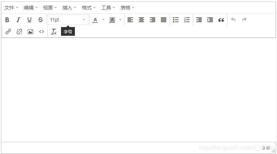This screenshot has width=277, height=154.
Task: Insert or edit a link
Action: click(8, 32)
